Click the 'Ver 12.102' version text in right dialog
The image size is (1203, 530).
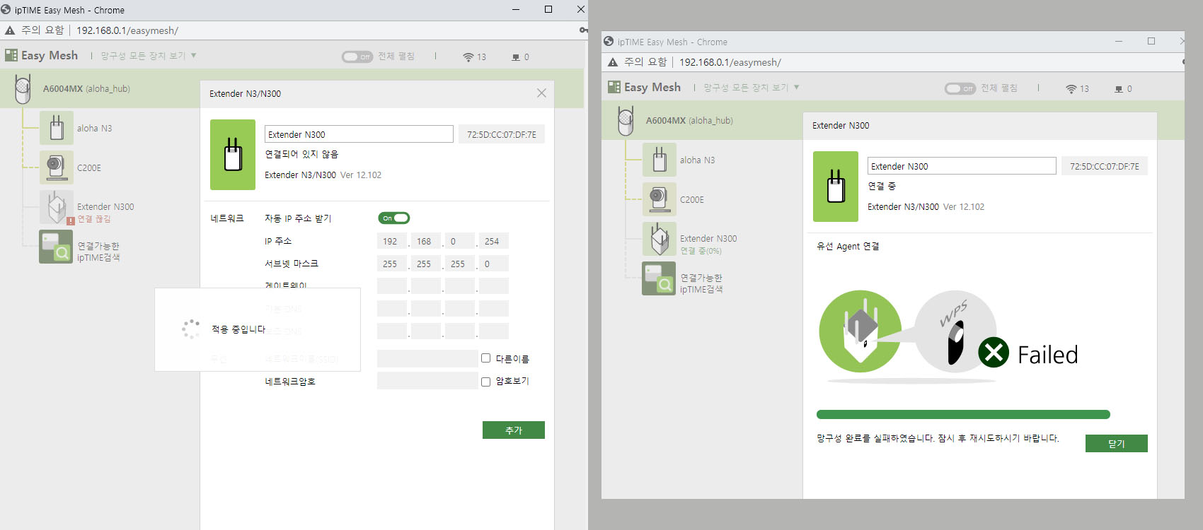point(964,207)
